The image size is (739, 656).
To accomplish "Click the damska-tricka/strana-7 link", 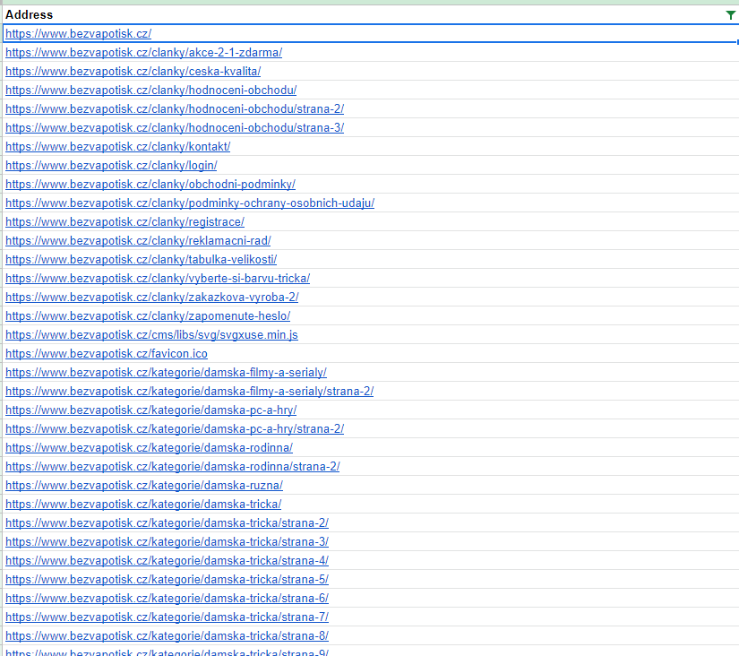I will click(167, 617).
